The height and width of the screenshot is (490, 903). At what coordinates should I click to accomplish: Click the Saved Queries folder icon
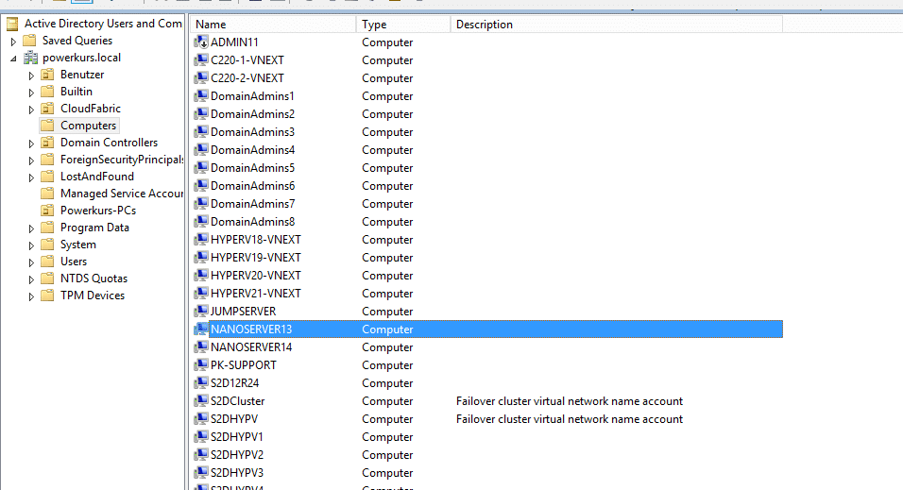[30, 41]
